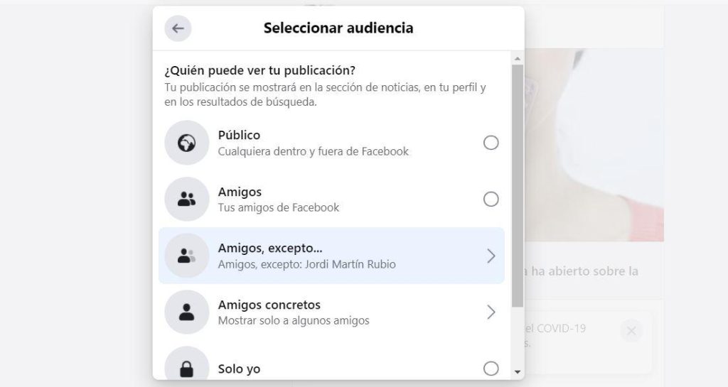Expand Amigos concretos chevron arrow
The width and height of the screenshot is (728, 387).
pos(491,312)
